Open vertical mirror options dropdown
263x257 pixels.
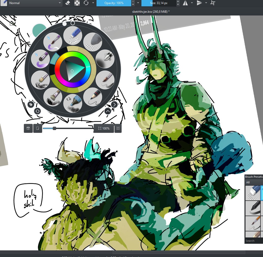click(x=206, y=3)
